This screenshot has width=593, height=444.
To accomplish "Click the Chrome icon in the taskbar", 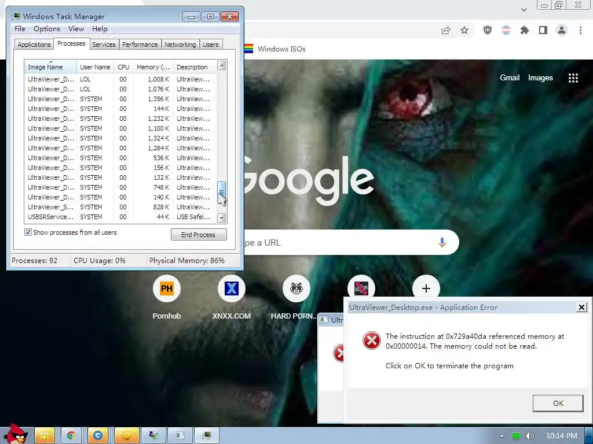I will pyautogui.click(x=71, y=435).
